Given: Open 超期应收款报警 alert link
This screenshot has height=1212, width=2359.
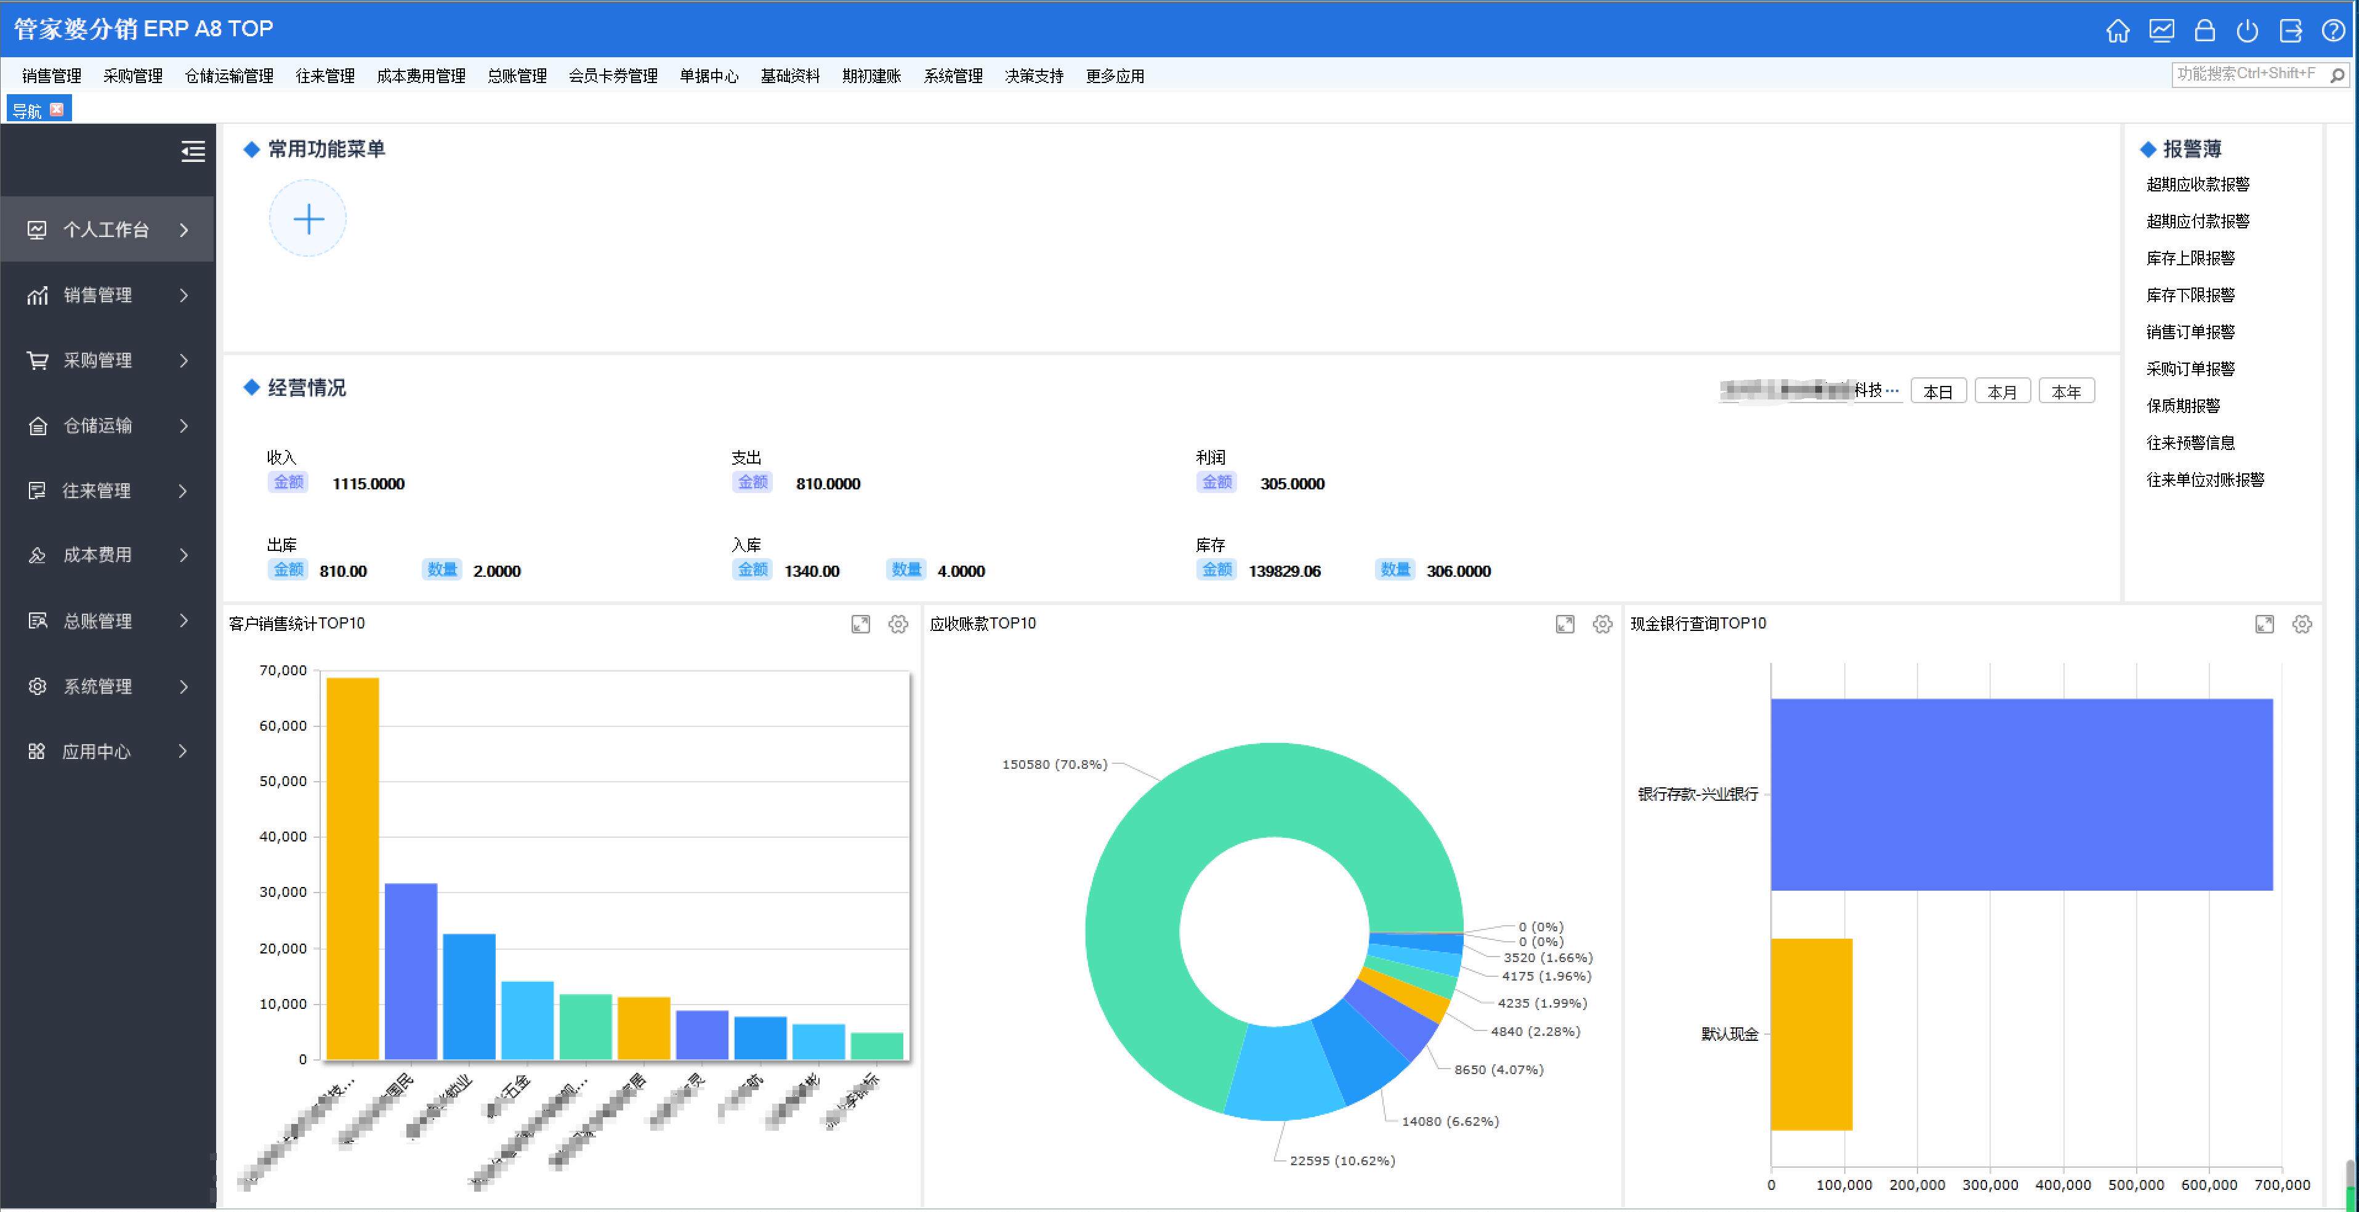Looking at the screenshot, I should pos(2197,185).
